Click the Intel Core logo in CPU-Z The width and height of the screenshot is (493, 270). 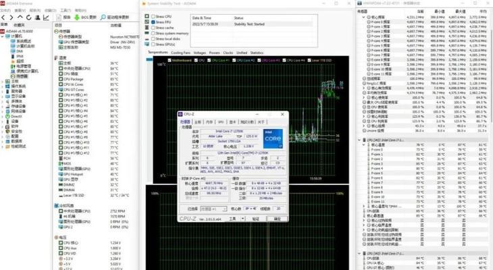point(273,138)
